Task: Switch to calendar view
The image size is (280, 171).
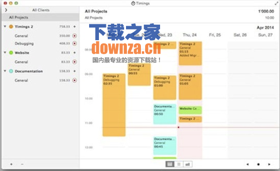Action: pyautogui.click(x=170, y=164)
